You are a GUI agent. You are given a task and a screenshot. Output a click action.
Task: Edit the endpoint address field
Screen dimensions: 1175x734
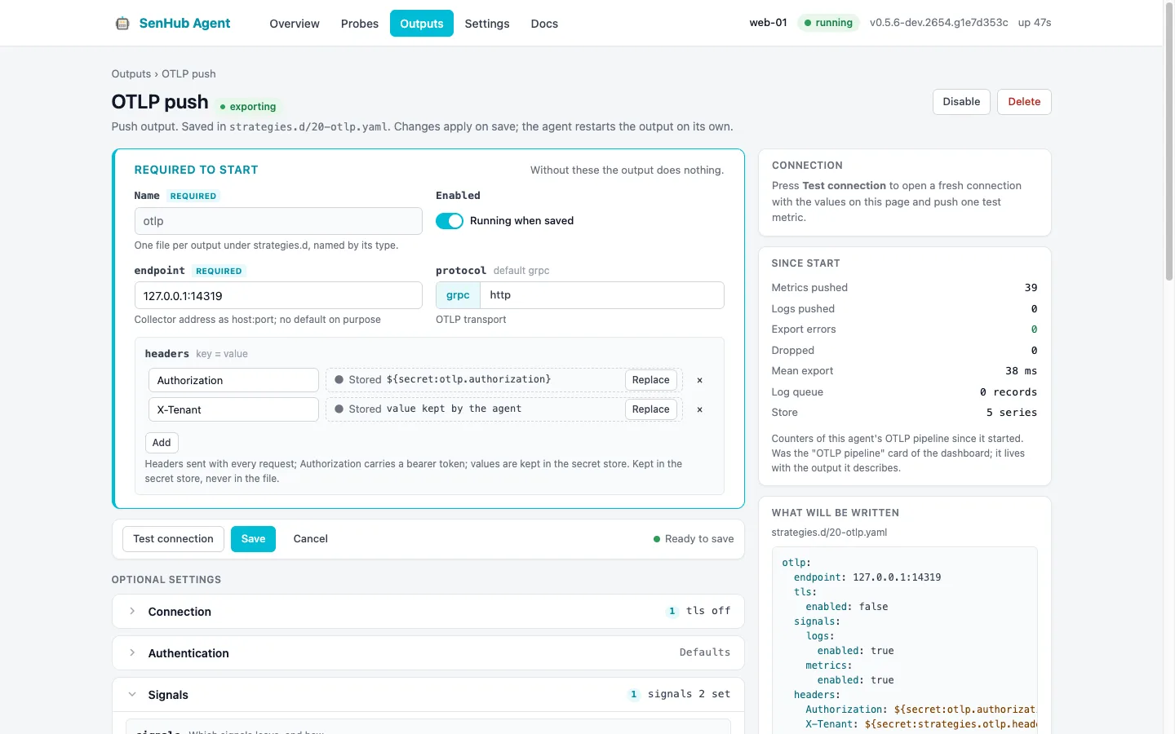coord(278,296)
